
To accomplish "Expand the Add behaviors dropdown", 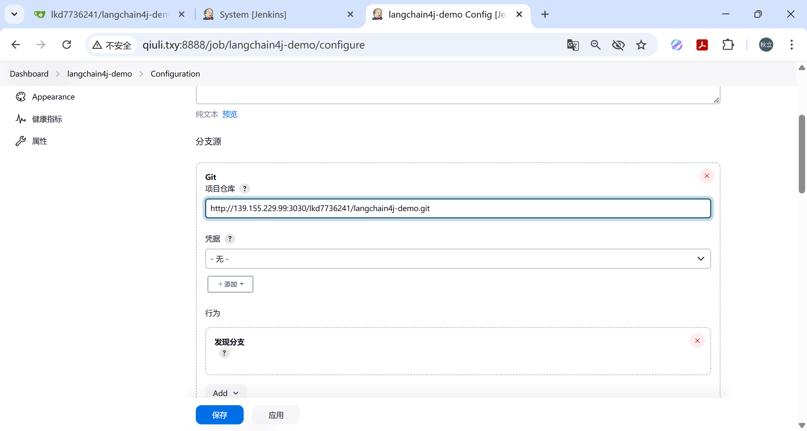I will click(x=226, y=393).
